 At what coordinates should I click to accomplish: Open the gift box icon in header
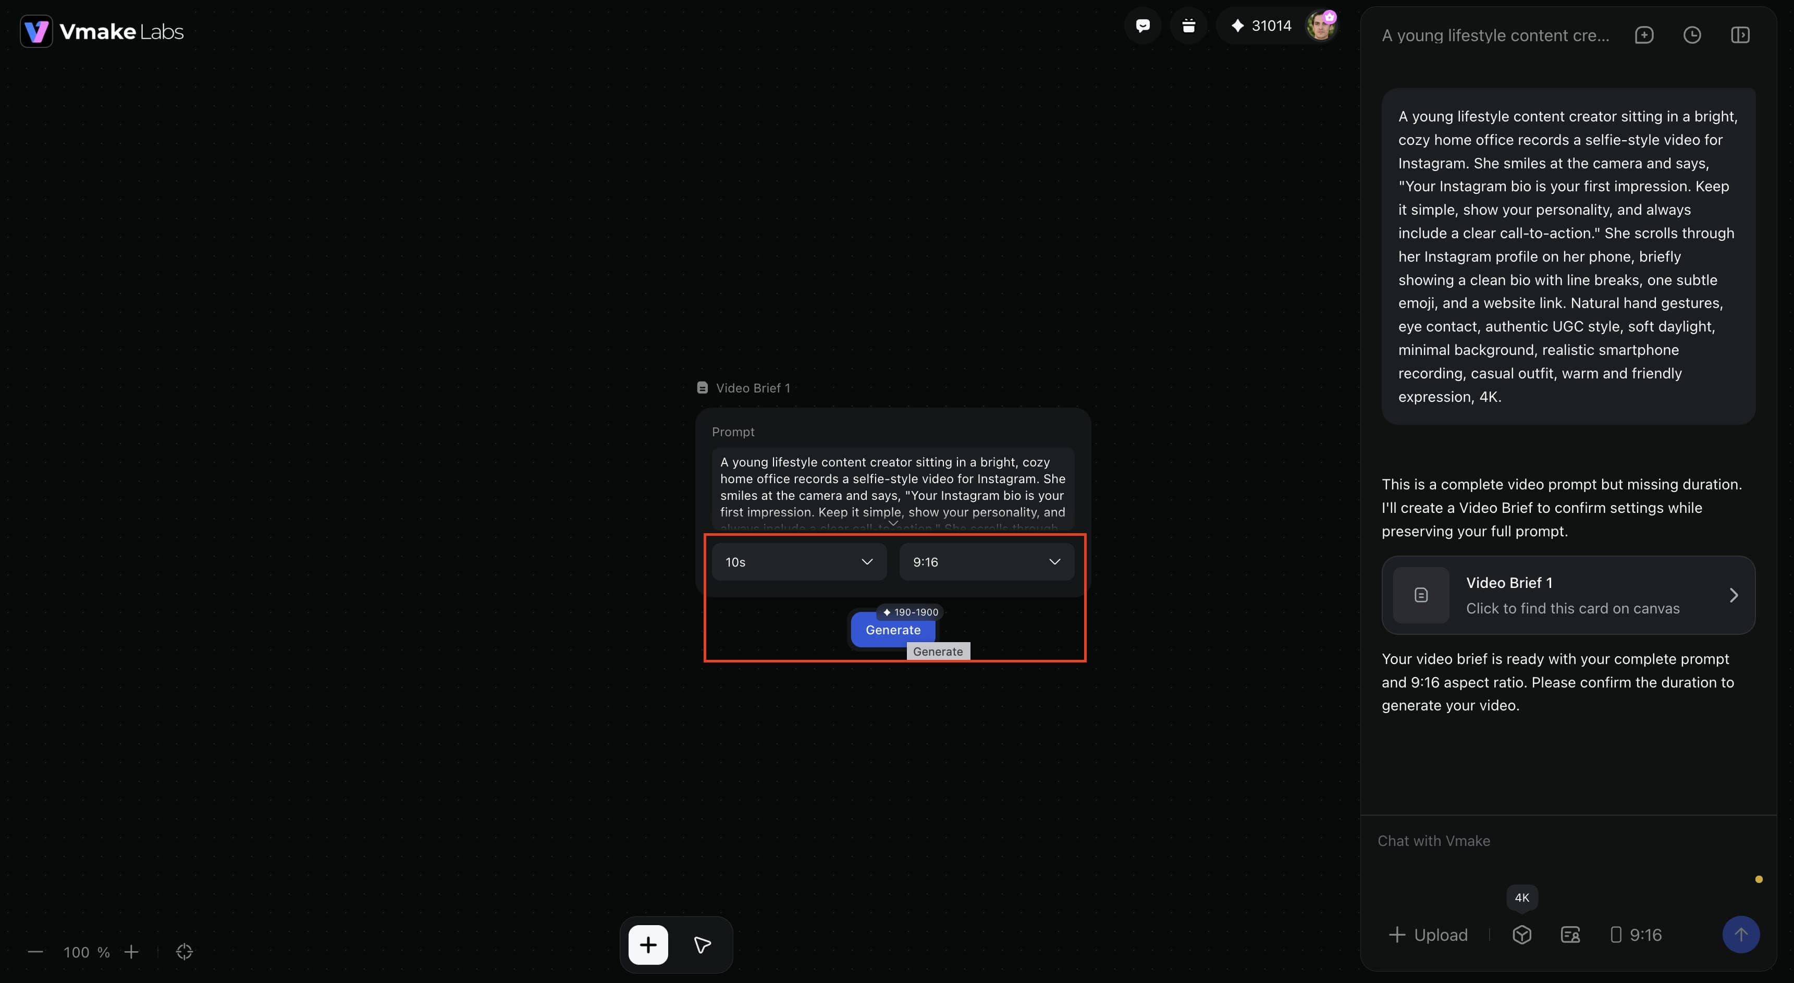pos(1188,26)
